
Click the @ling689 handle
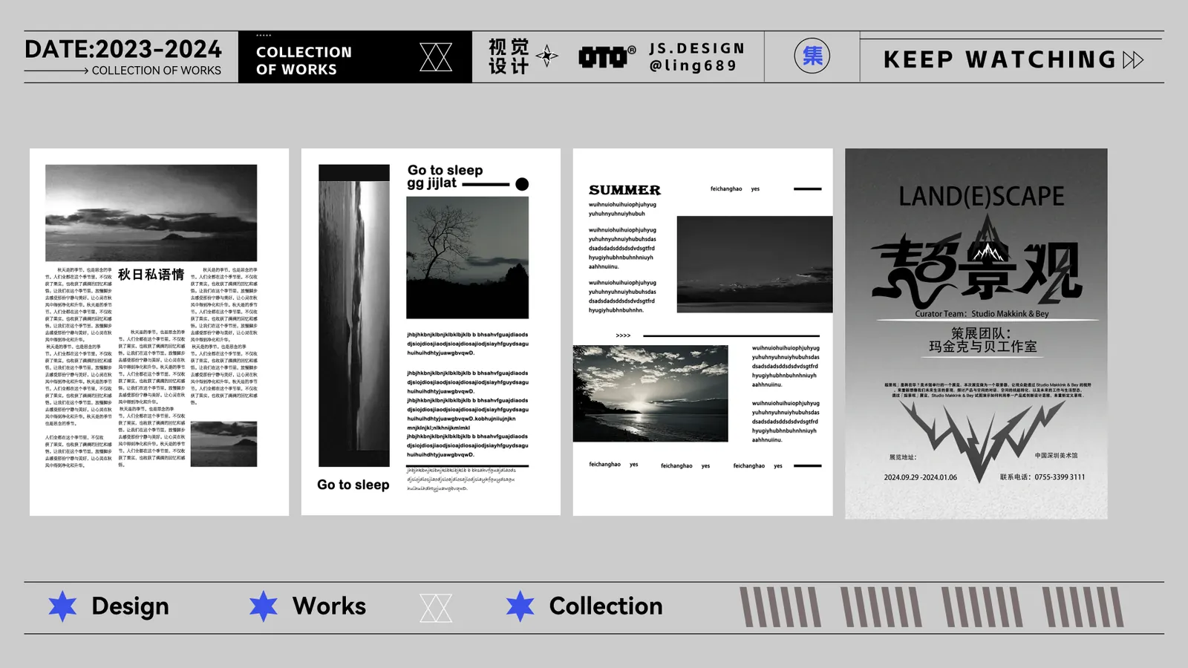coord(693,65)
